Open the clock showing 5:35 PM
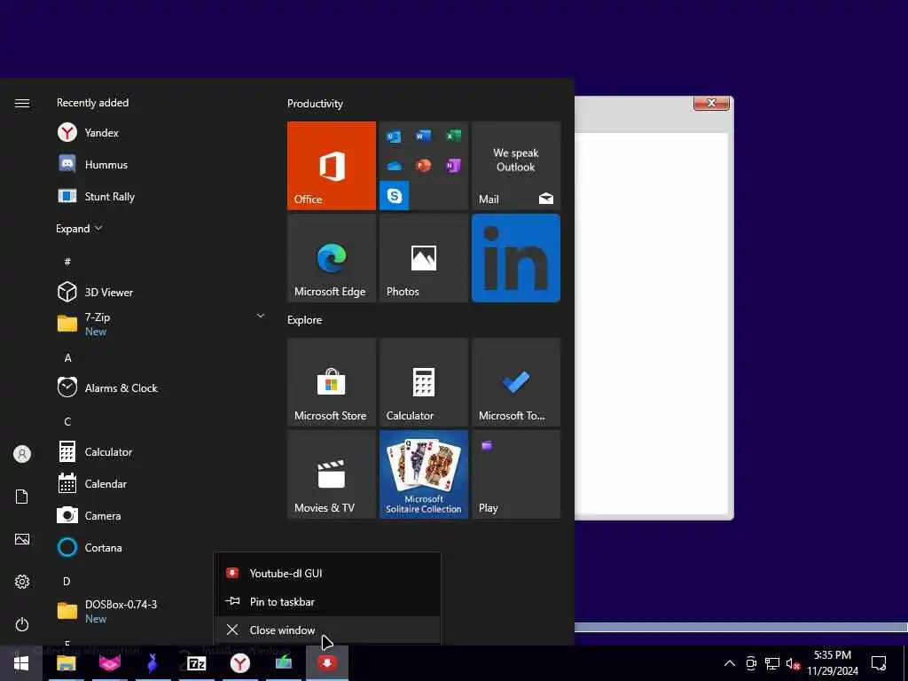Image resolution: width=908 pixels, height=681 pixels. [833, 663]
